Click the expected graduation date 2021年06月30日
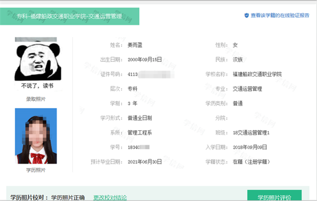Screen dimensions: 317x201 tap(145, 162)
